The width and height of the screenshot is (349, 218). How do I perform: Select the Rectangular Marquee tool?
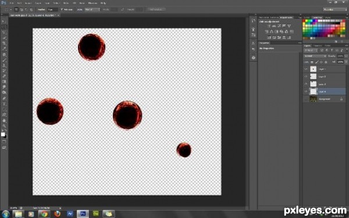(4, 27)
